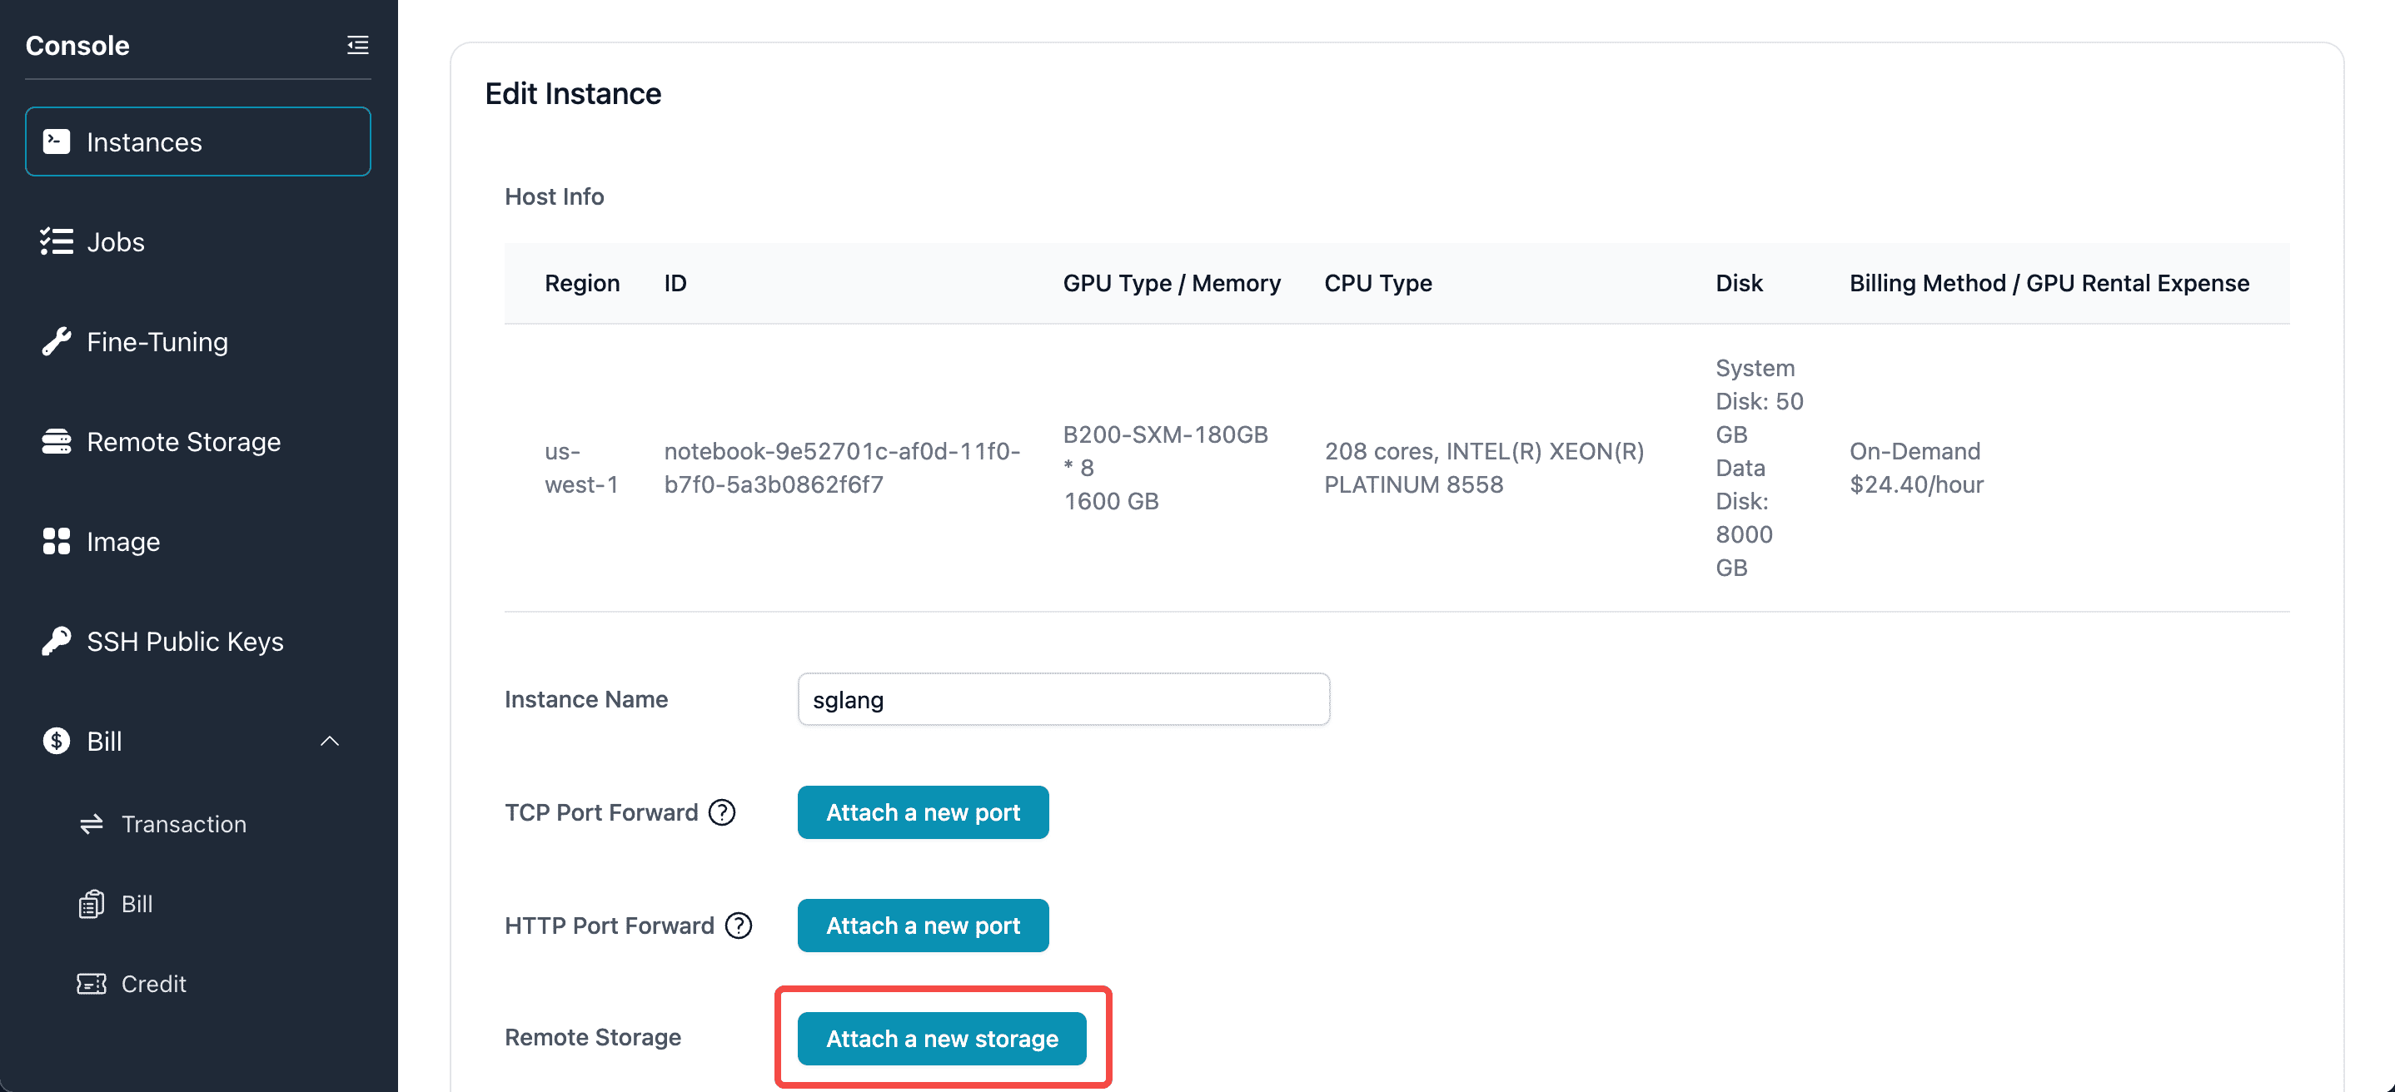
Task: Click the Jobs checklist icon
Action: (56, 241)
